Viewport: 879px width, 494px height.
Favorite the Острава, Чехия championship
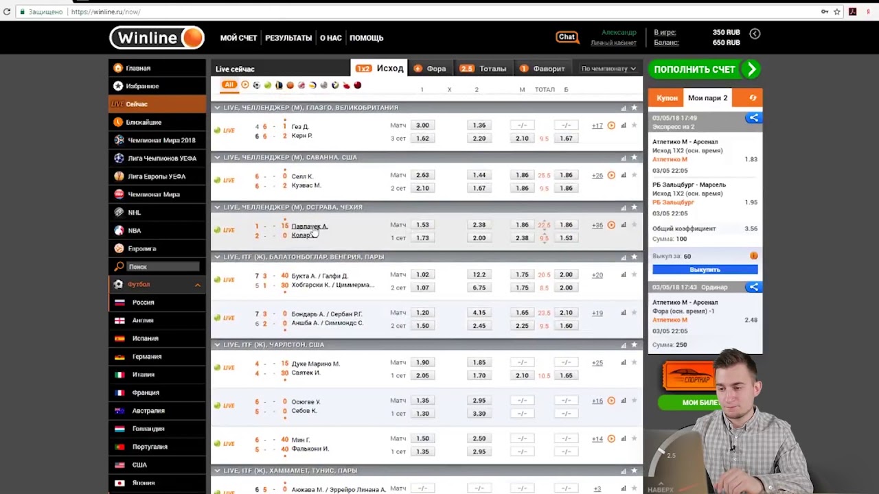click(634, 207)
